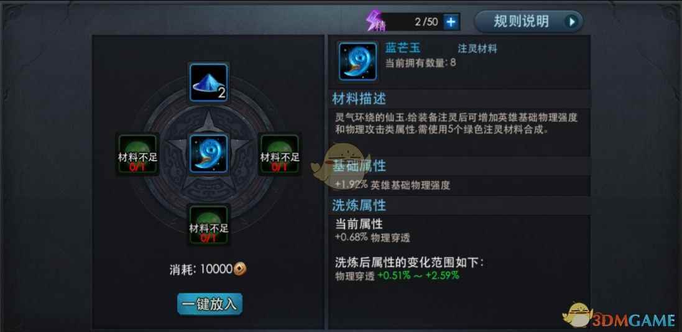This screenshot has width=682, height=332.
Task: Click the 蓝芒玉 item icon in detail panel
Action: click(x=357, y=62)
